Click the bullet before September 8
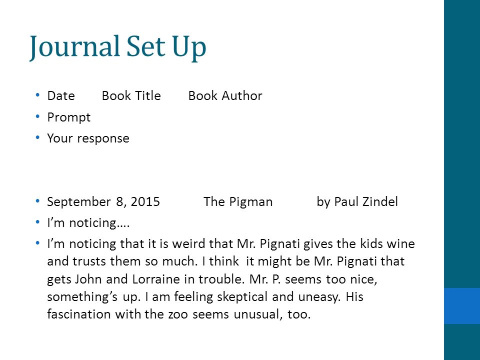 click(x=37, y=201)
